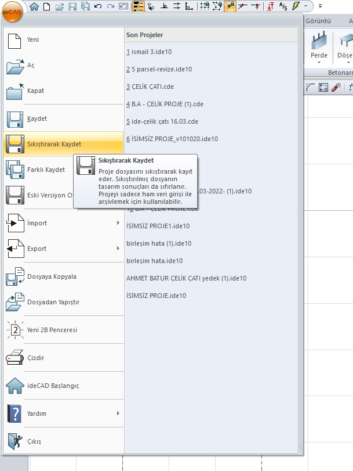The width and height of the screenshot is (353, 471).
Task: Choose Dosyadan Yapıştır menu entry
Action: (63, 302)
